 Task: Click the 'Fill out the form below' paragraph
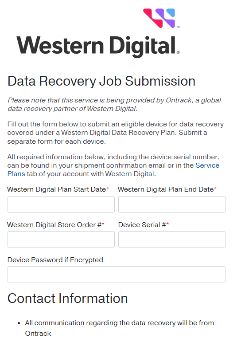coord(116,133)
